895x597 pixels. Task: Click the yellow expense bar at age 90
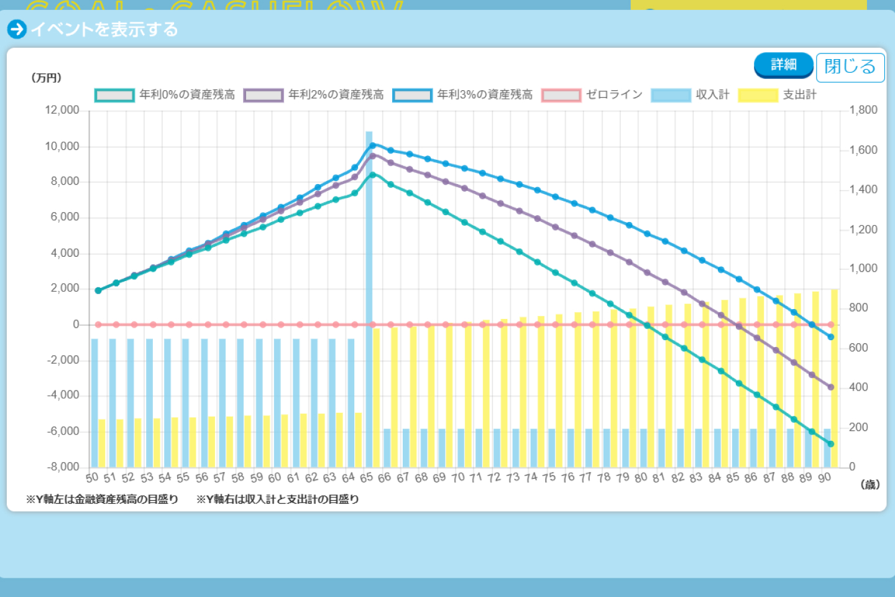pyautogui.click(x=834, y=378)
